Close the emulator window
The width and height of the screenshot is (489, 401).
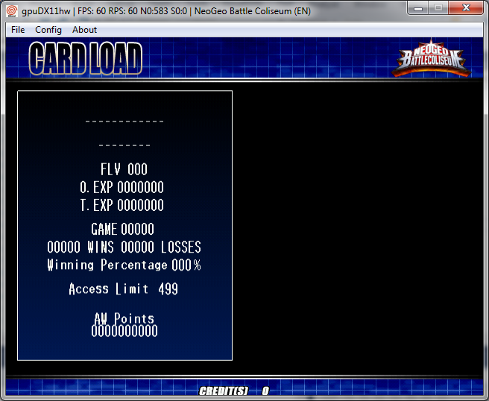[x=466, y=7]
